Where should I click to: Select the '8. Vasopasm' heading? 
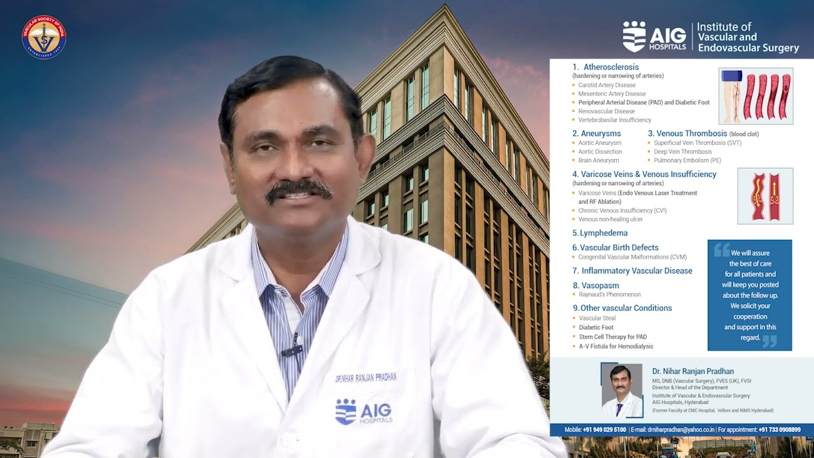[x=596, y=286]
